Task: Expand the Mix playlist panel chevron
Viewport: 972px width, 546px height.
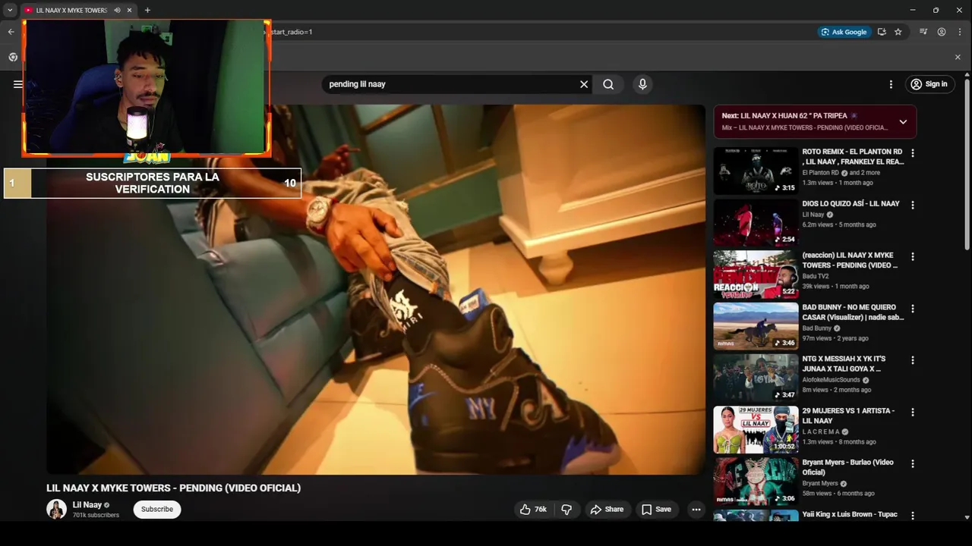Action: (903, 121)
